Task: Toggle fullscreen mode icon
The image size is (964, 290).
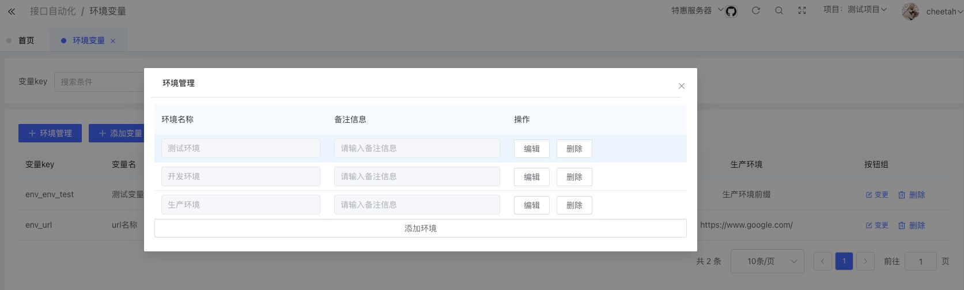Action: tap(802, 10)
